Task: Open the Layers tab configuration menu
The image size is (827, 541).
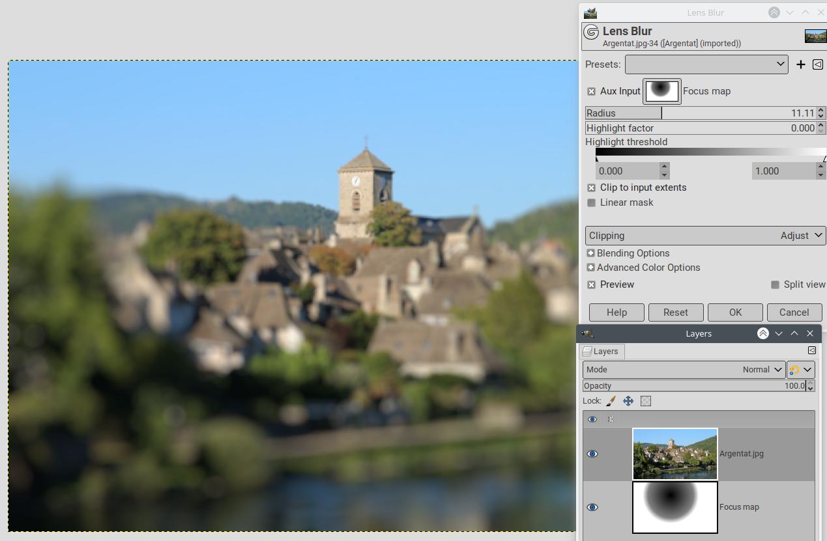Action: (x=812, y=350)
